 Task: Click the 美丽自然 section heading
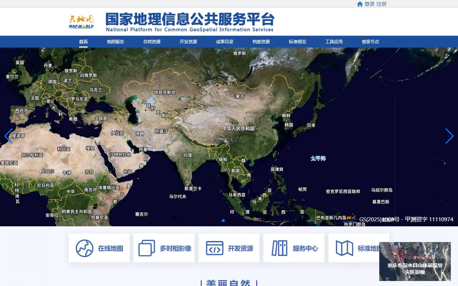coord(229,283)
